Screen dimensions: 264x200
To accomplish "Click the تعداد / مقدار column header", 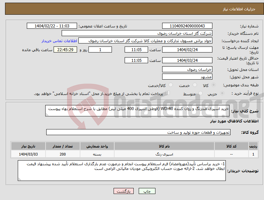I will click(63, 146).
